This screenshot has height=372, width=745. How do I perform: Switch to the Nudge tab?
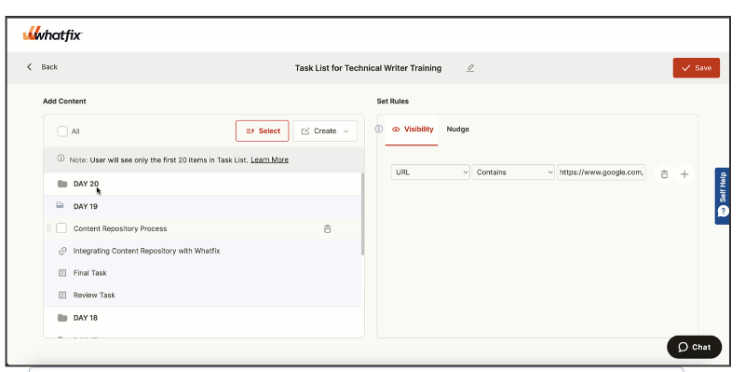click(x=457, y=130)
